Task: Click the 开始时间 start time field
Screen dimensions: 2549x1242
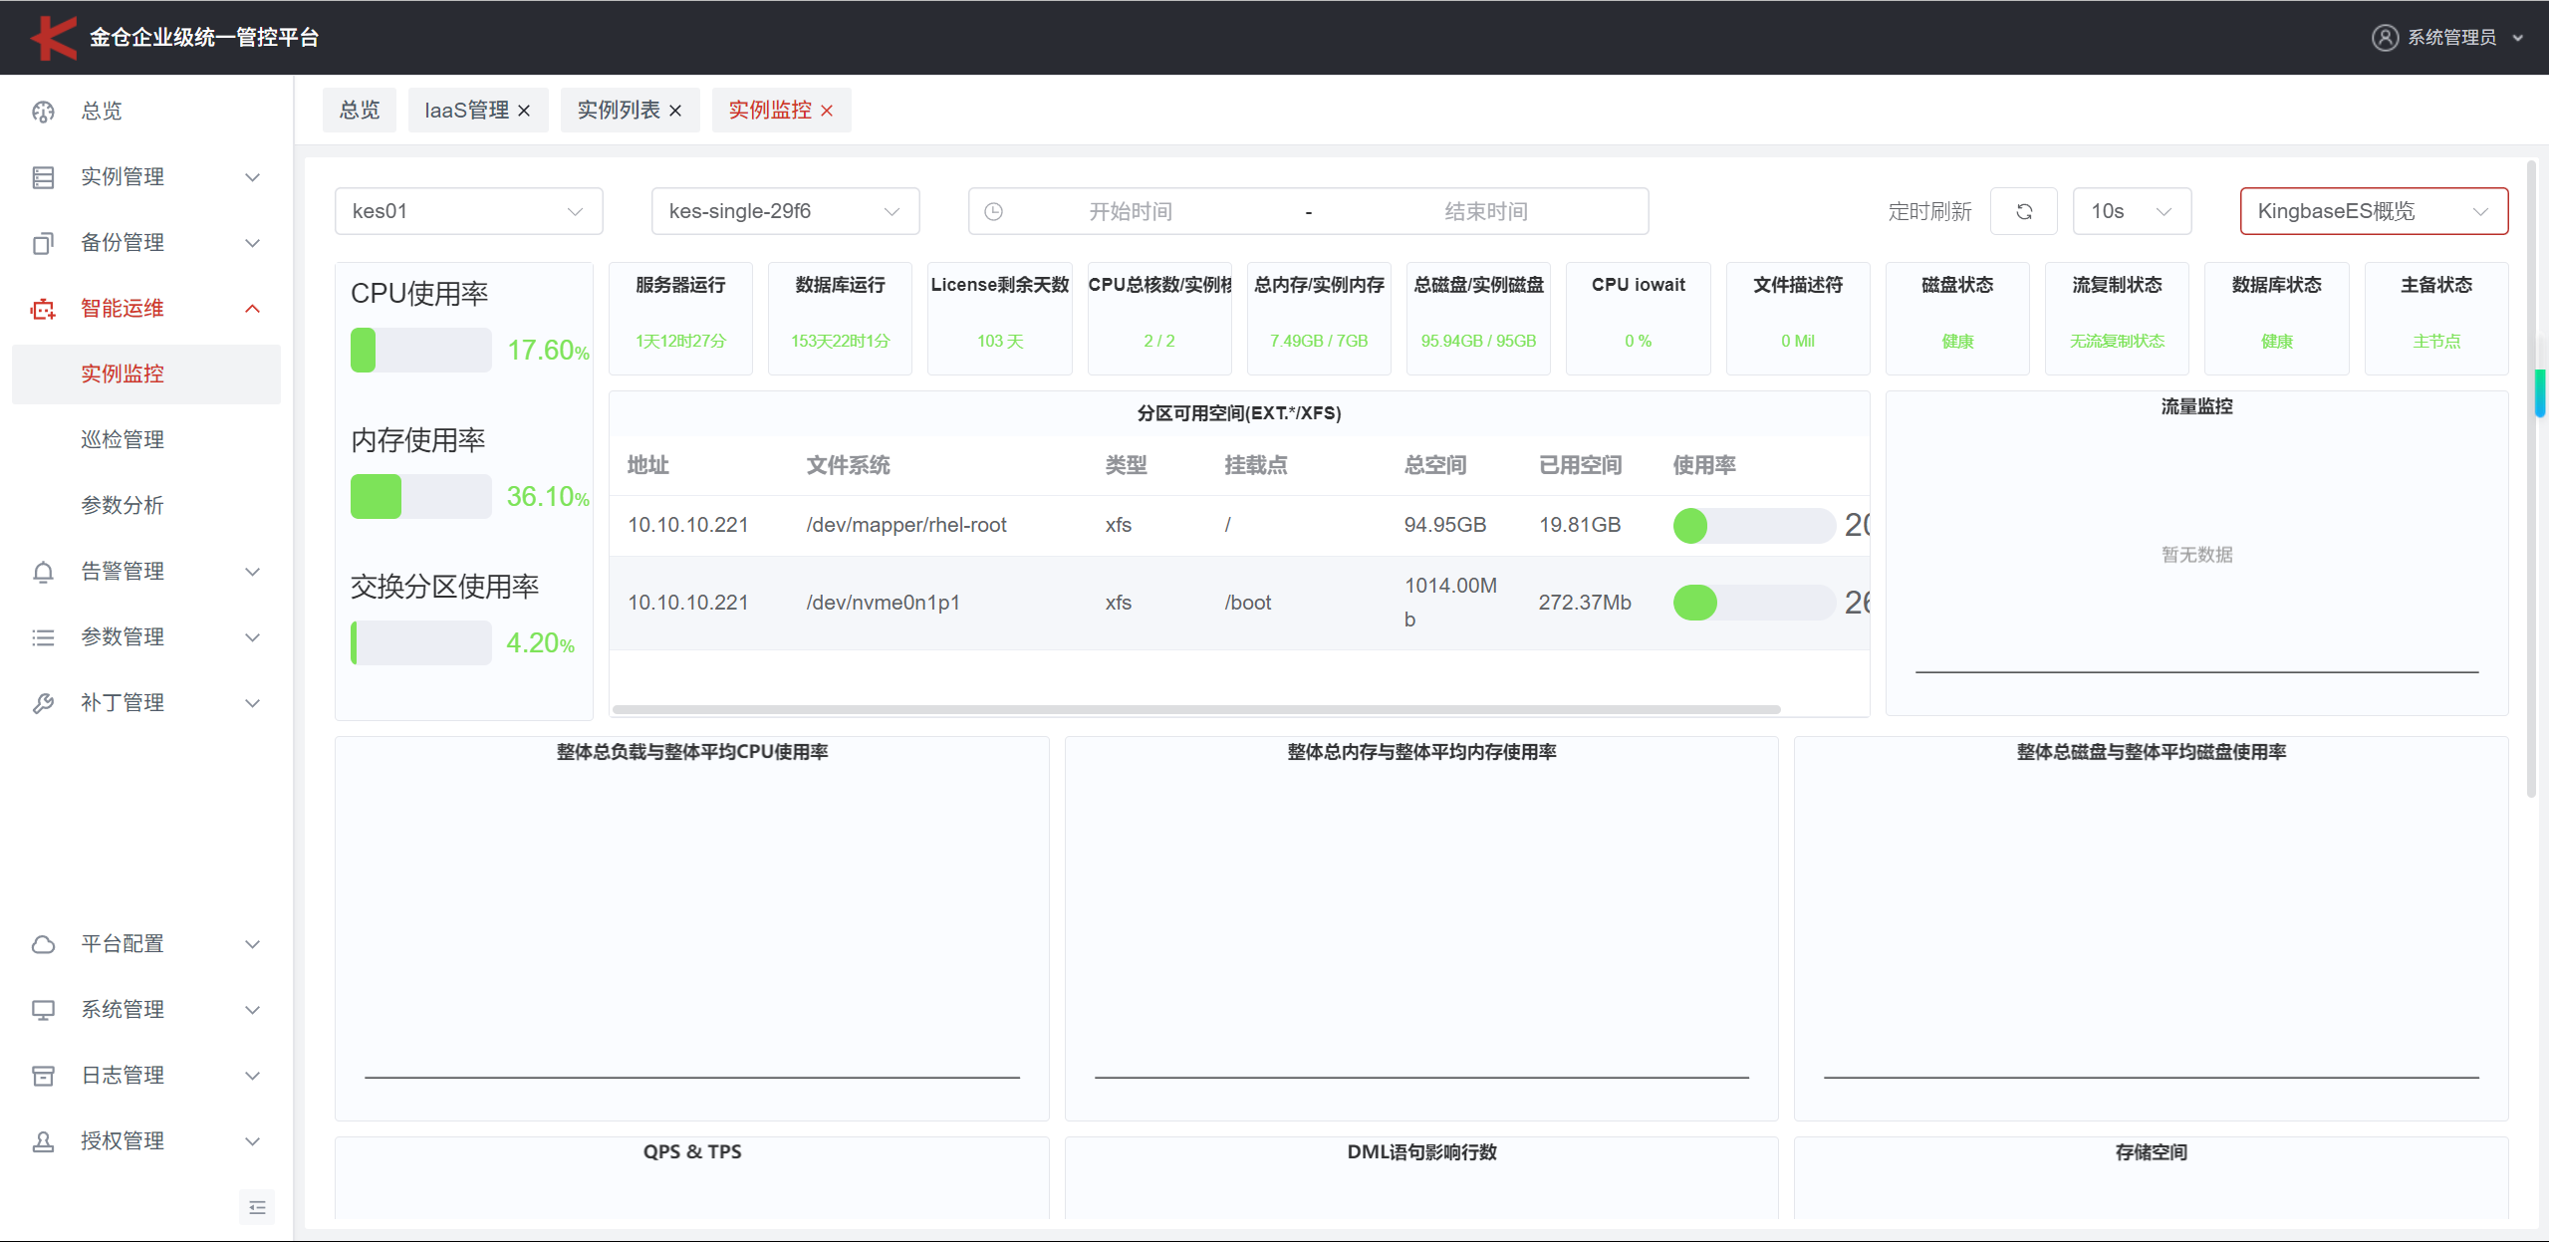Action: (1130, 211)
